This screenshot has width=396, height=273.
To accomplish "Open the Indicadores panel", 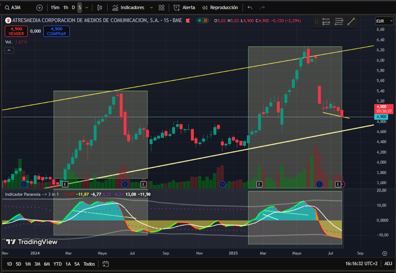I will (x=128, y=7).
